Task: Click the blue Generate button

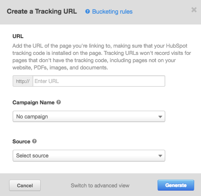Action: 176,185
